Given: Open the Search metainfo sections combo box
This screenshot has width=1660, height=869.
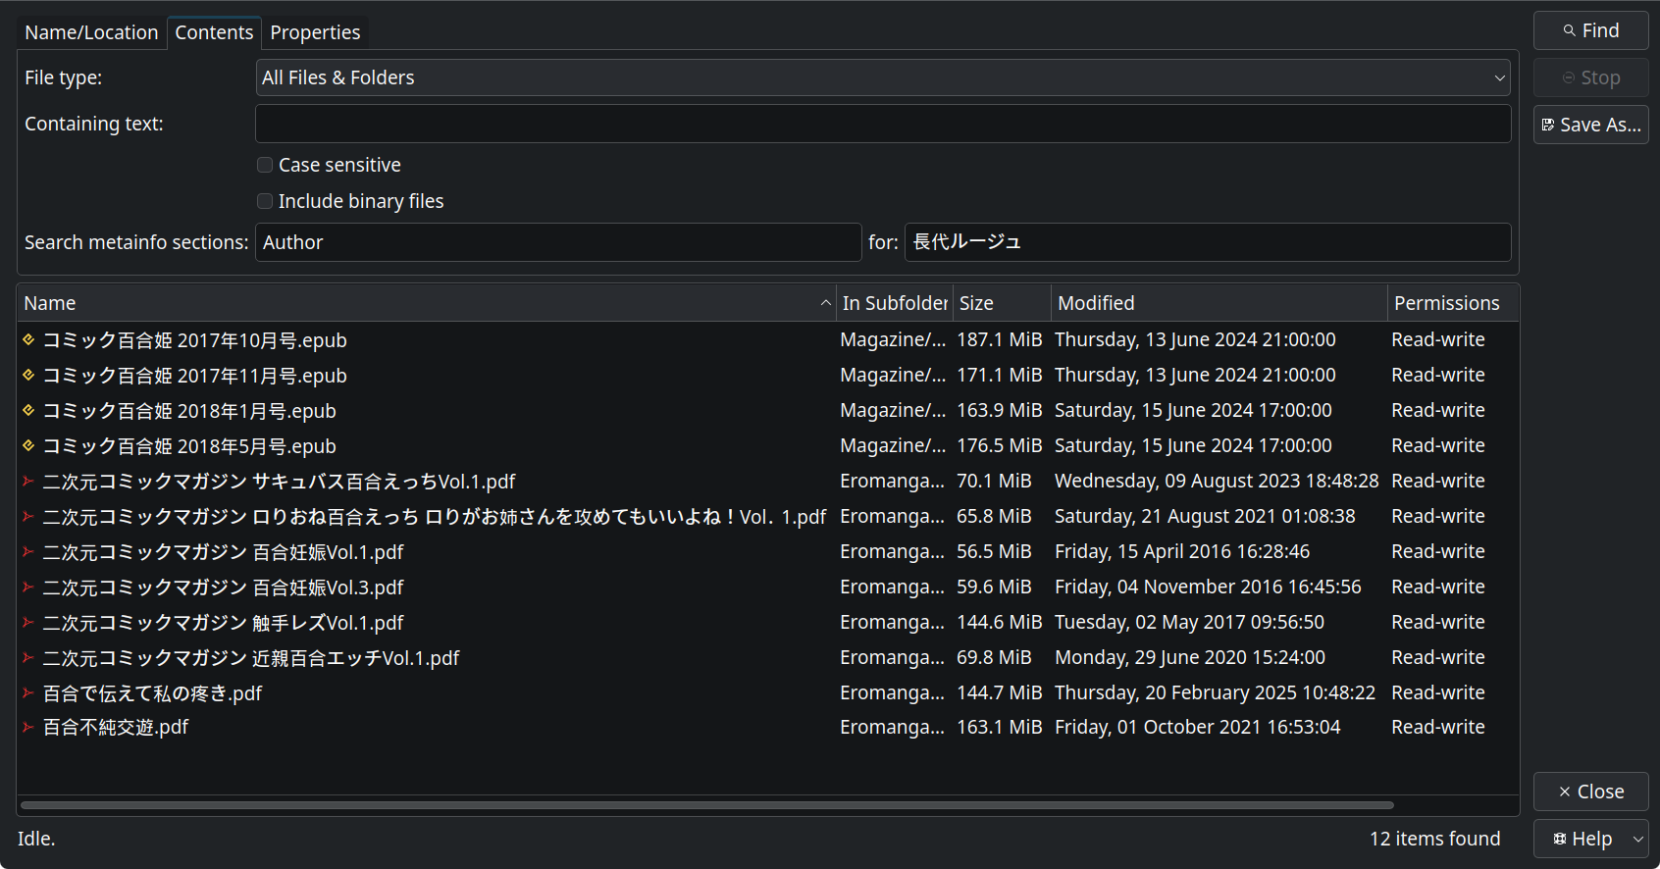Looking at the screenshot, I should tap(558, 242).
